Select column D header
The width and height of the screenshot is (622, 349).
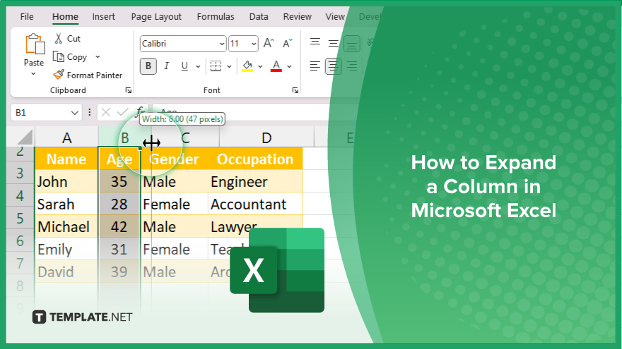pos(266,137)
